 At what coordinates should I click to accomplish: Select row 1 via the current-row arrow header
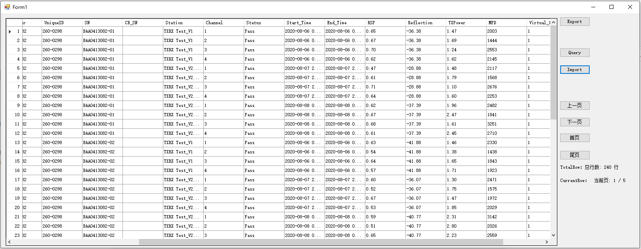click(14, 31)
